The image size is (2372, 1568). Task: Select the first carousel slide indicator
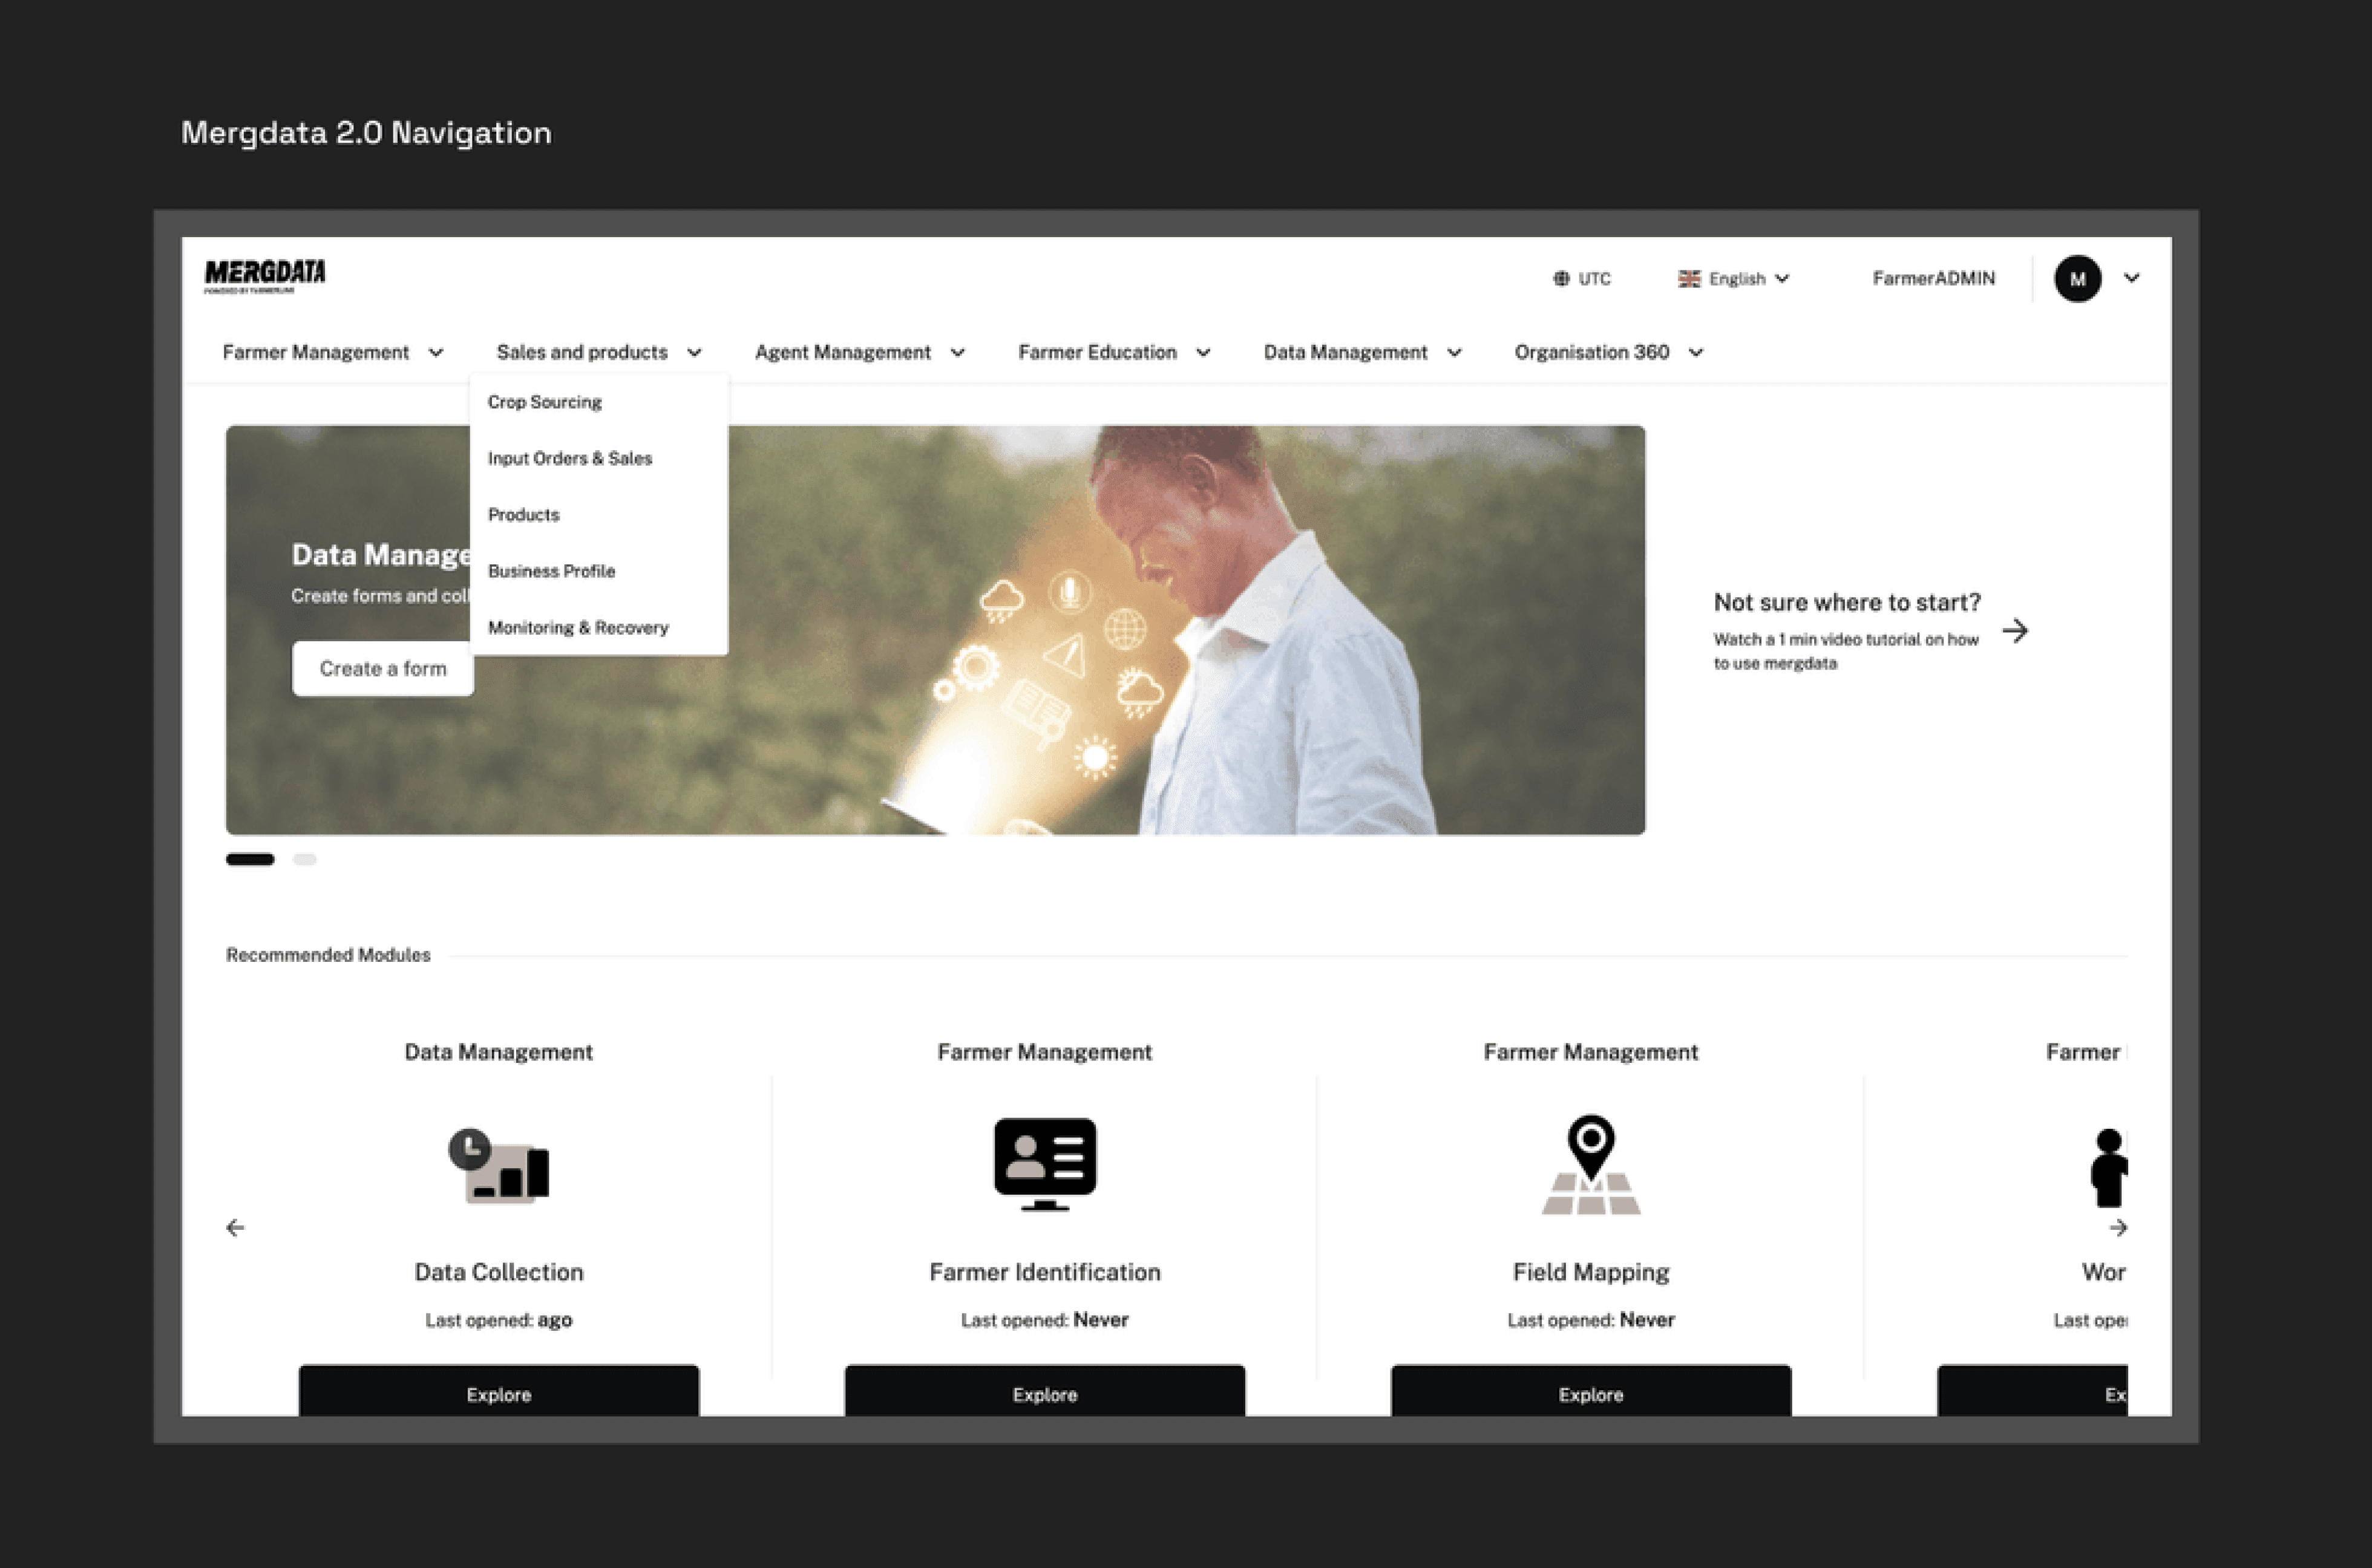pos(250,859)
